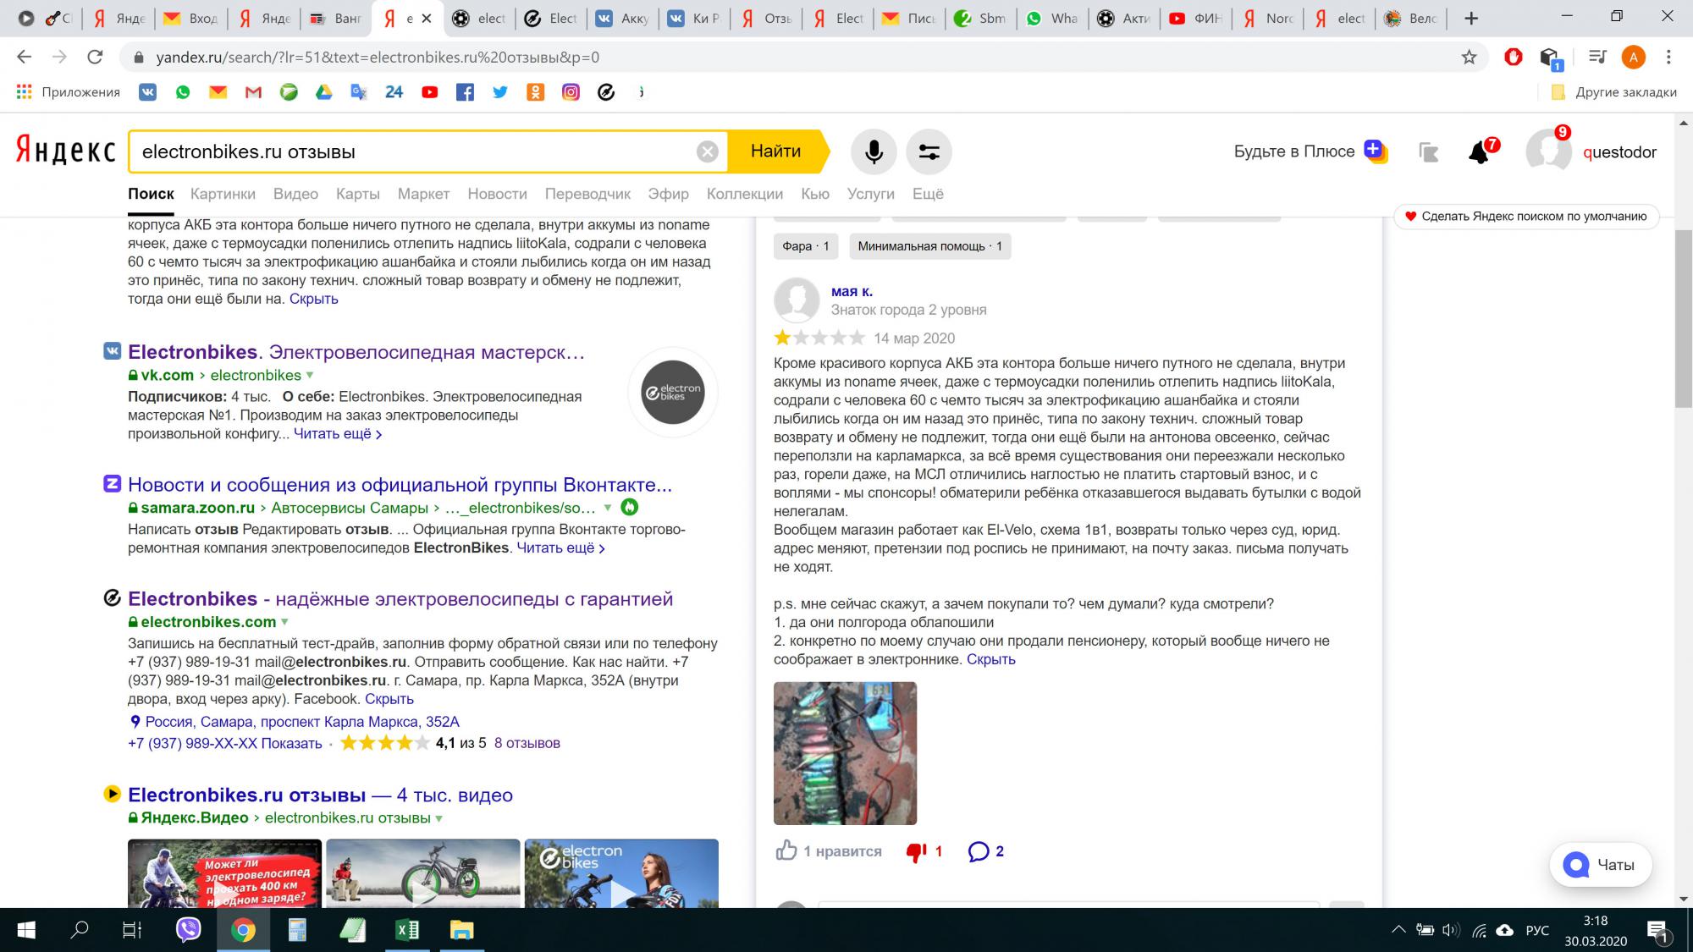Switch to Видео search tab
This screenshot has height=952, width=1693.
pos(295,194)
